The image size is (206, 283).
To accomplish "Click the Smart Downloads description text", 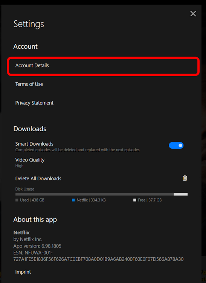I will [78, 150].
